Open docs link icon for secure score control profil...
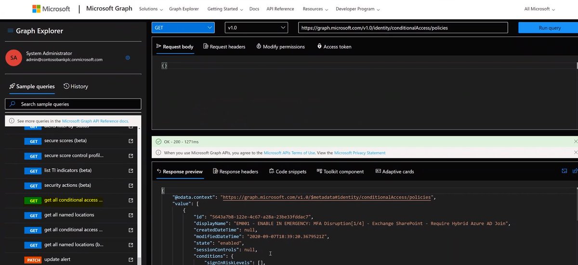The image size is (578, 265). coord(131,156)
